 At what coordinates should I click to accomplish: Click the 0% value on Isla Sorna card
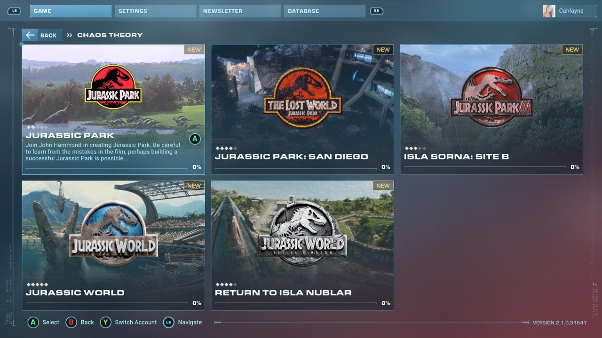[x=575, y=167]
